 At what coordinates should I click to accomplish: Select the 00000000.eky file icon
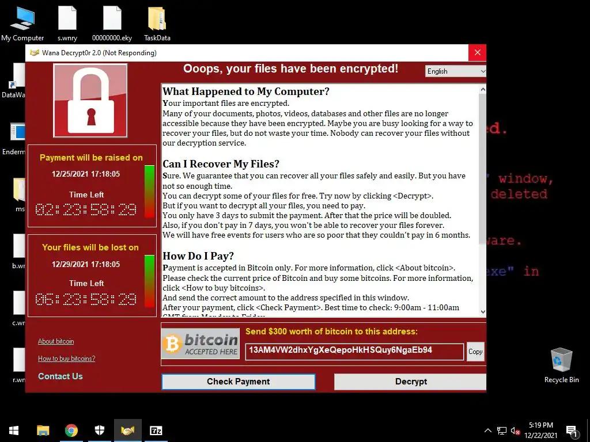click(x=112, y=24)
